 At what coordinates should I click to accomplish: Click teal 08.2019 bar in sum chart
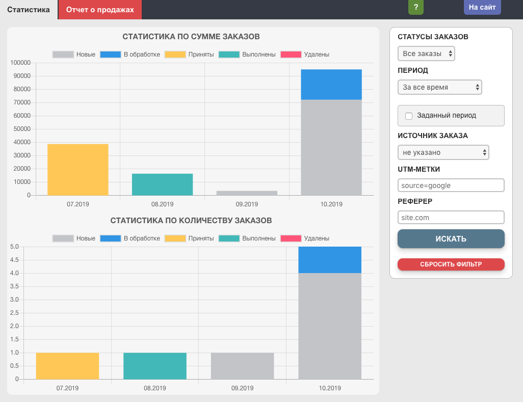coord(163,184)
